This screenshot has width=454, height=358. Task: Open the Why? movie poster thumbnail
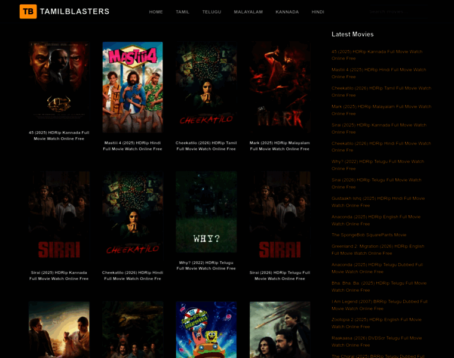point(206,212)
